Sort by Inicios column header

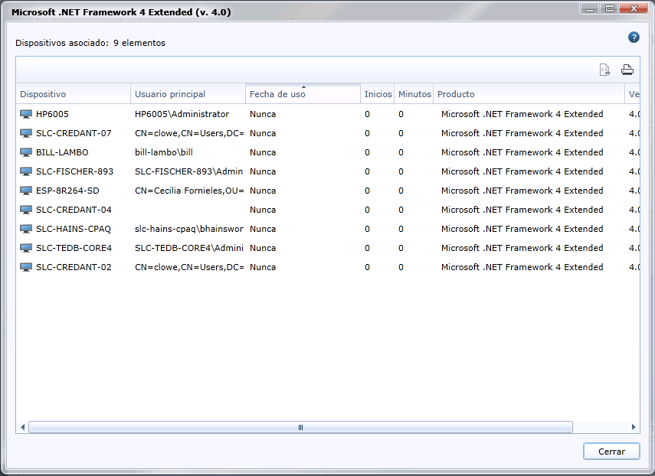coord(378,94)
